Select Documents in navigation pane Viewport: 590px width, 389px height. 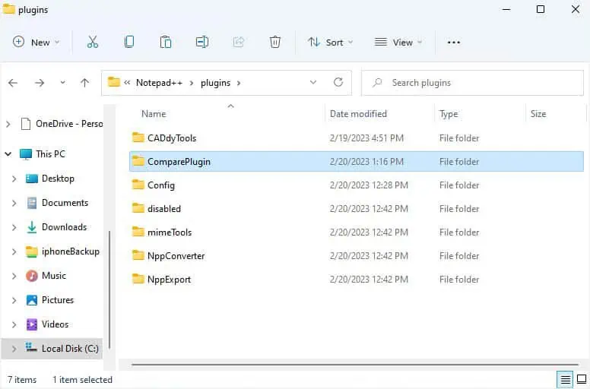pyautogui.click(x=65, y=203)
